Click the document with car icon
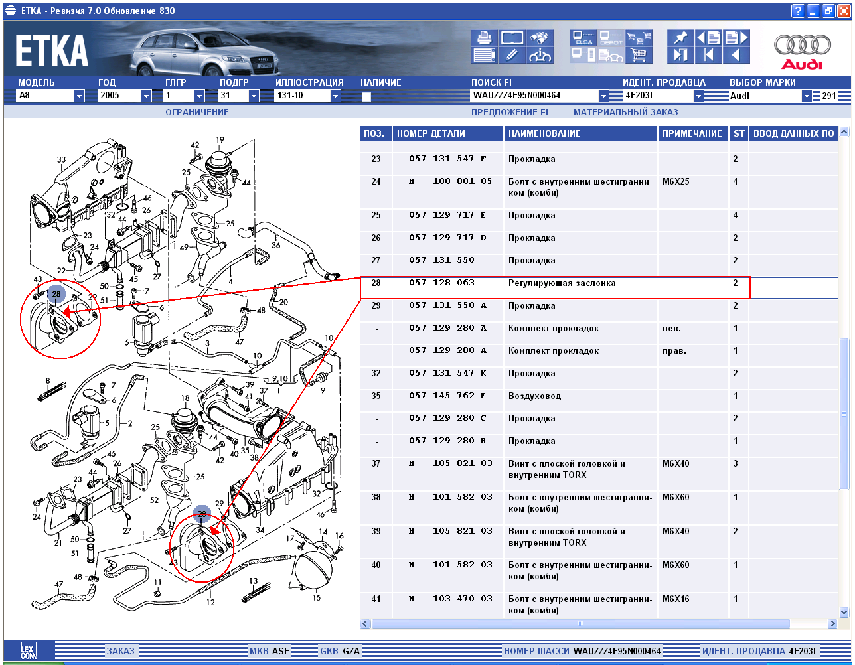The width and height of the screenshot is (855, 665). click(x=611, y=56)
